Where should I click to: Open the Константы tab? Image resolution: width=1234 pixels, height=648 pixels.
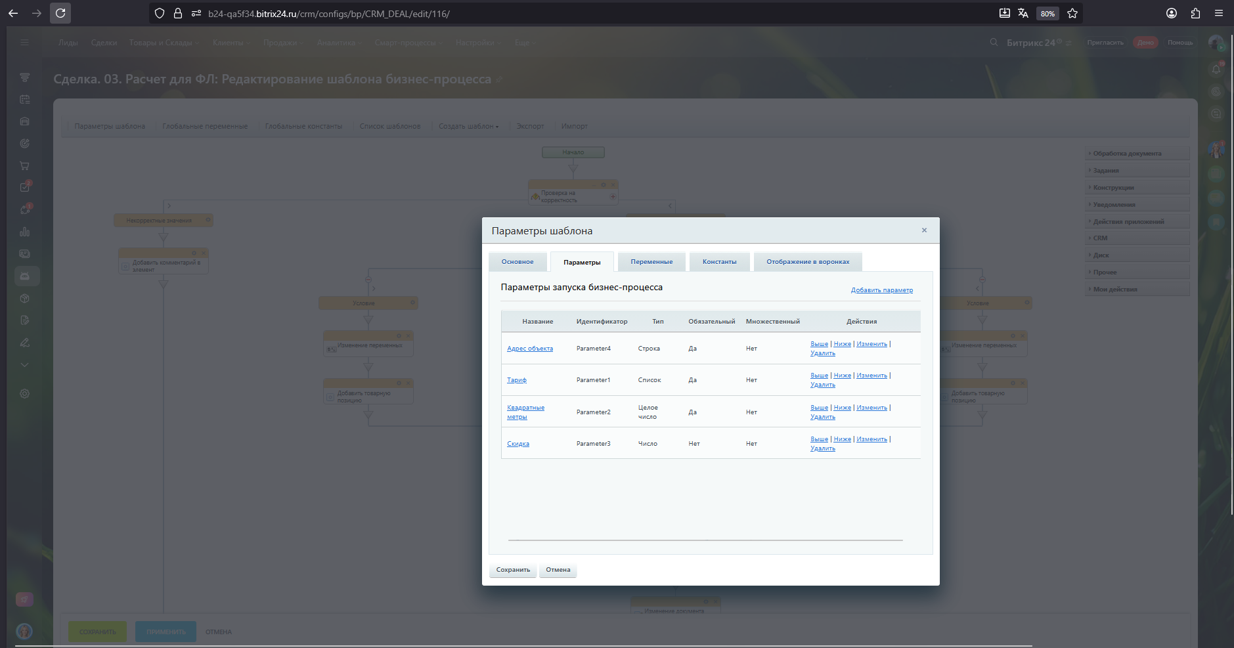tap(719, 262)
